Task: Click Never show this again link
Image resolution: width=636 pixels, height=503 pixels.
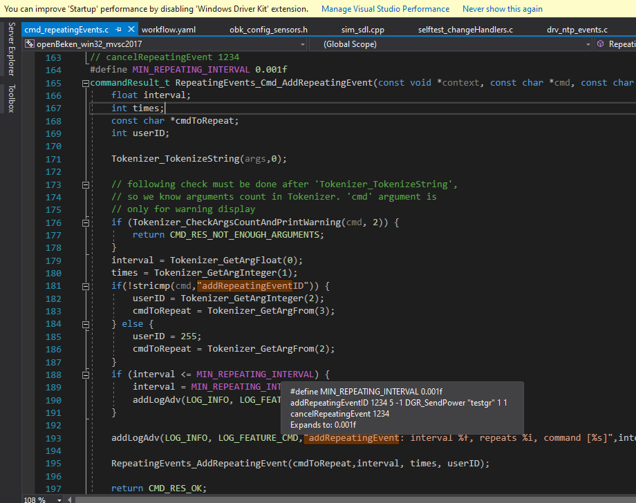Action: click(x=502, y=8)
